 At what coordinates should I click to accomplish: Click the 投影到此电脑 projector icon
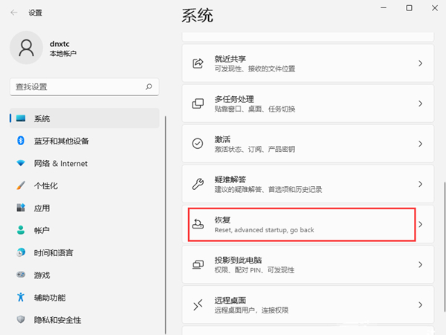pos(198,264)
